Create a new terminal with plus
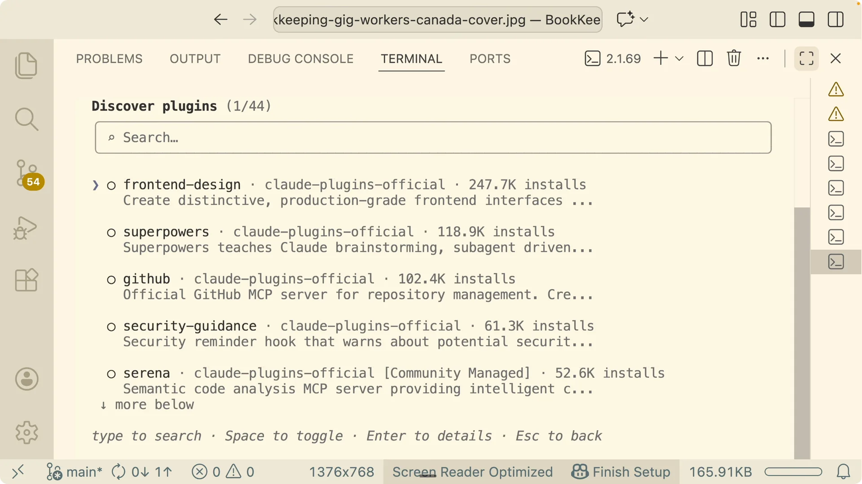862x484 pixels. point(660,58)
